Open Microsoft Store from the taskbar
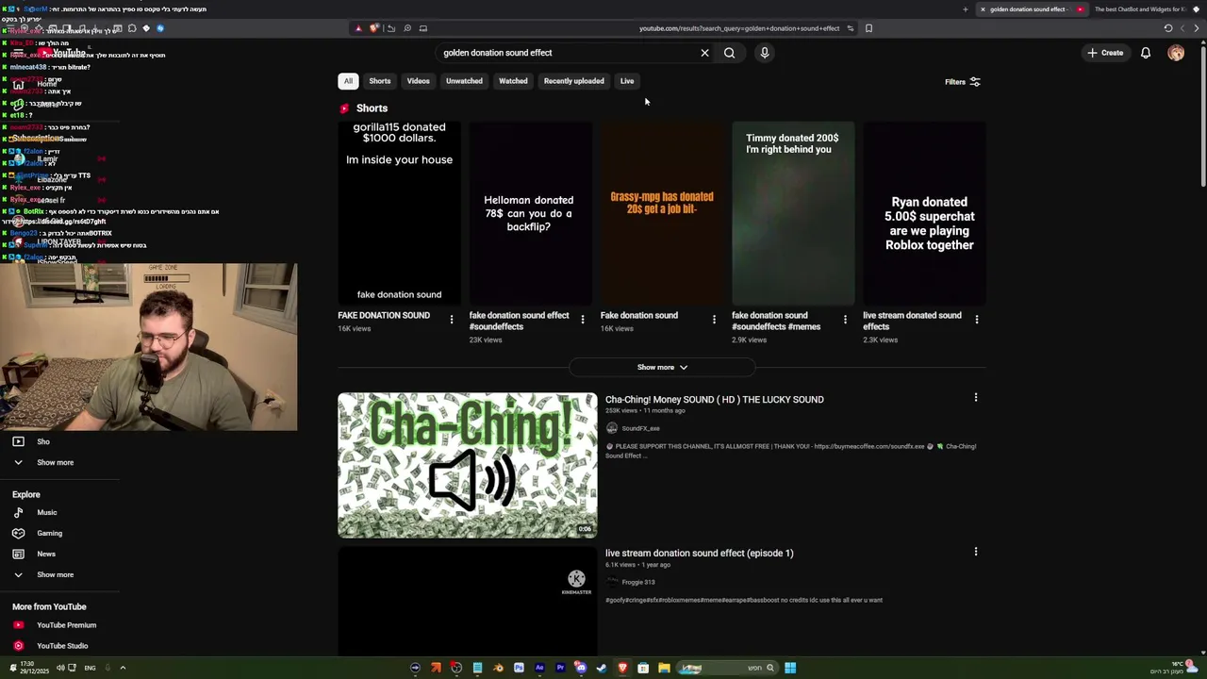 643,668
